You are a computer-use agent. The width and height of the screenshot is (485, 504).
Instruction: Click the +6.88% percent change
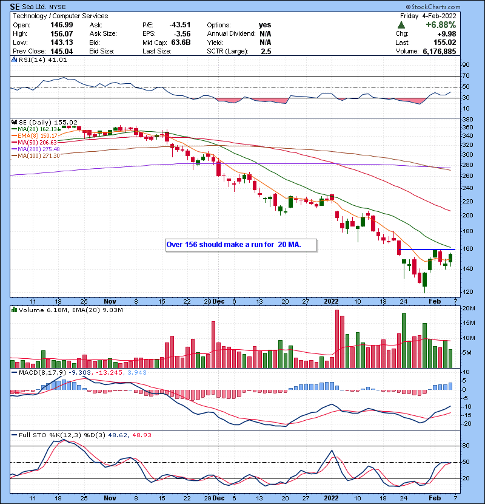(441, 25)
